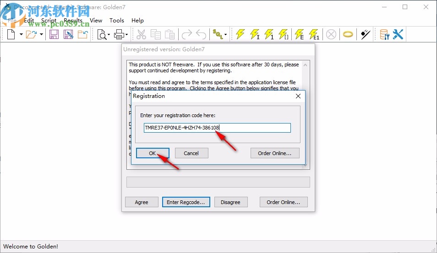Click the Open folder icon
Image resolution: width=437 pixels, height=253 pixels.
click(x=31, y=34)
